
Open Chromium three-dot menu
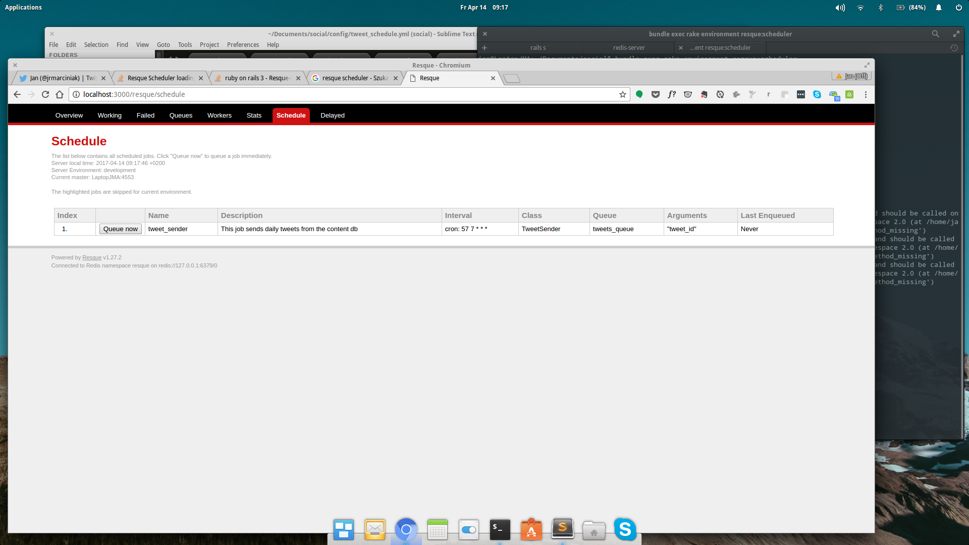click(x=866, y=94)
